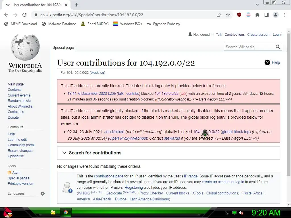Toggle the browser side panel icon

coord(267,15)
